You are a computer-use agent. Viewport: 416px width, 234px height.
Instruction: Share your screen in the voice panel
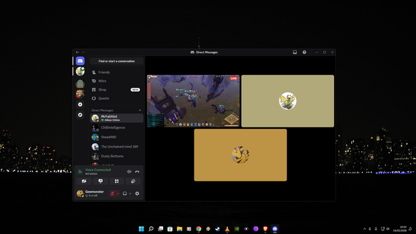tap(100, 181)
